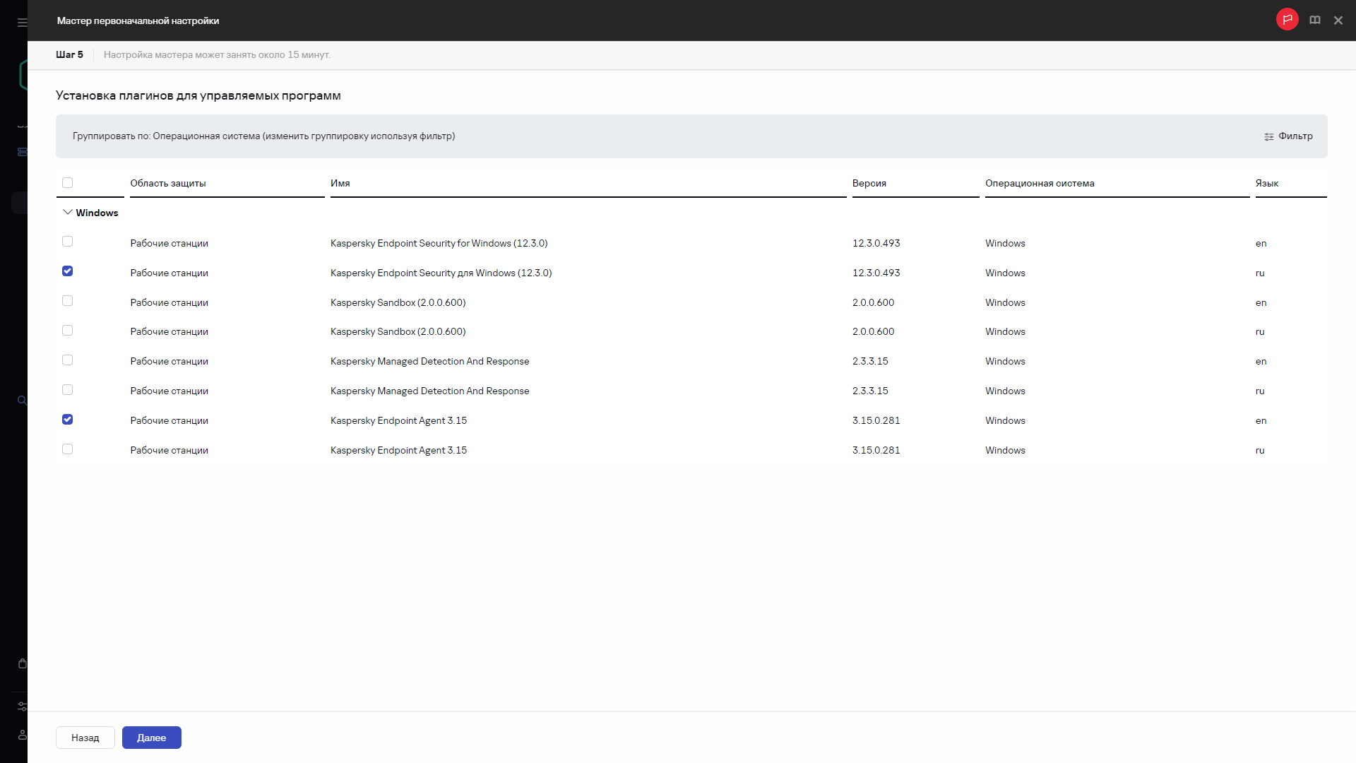This screenshot has height=763, width=1356.
Task: Click version 2.3.3.15 in the MDR ru row
Action: click(870, 391)
